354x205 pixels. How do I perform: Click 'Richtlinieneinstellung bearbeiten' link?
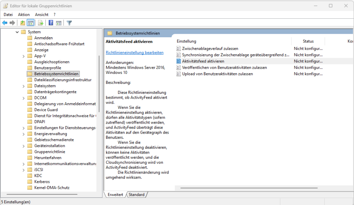point(134,52)
